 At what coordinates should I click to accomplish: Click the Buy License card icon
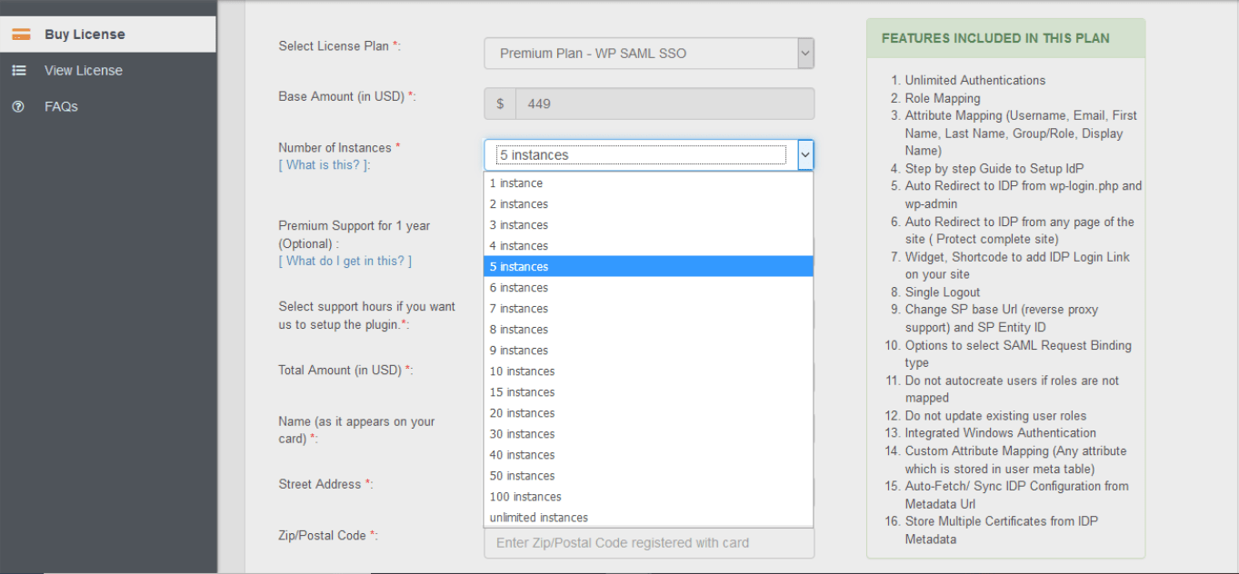(x=21, y=35)
